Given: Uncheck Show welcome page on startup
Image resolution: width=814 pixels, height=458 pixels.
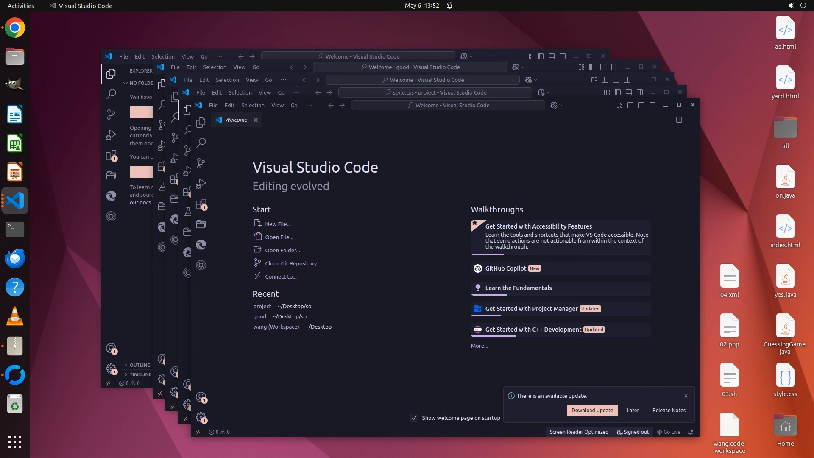Looking at the screenshot, I should coord(414,418).
